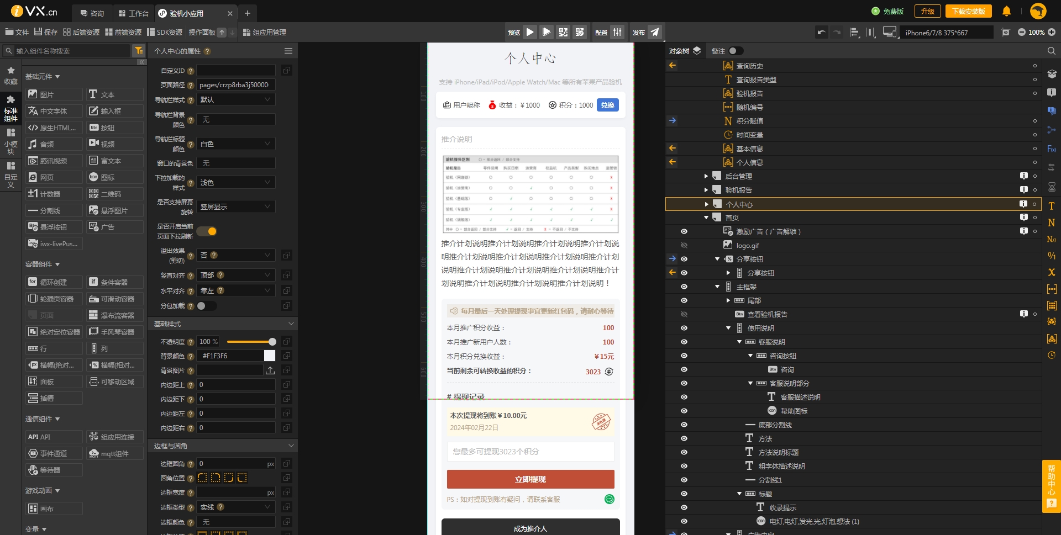Click the zoom in plus icon
Image resolution: width=1061 pixels, height=535 pixels.
pyautogui.click(x=1052, y=32)
